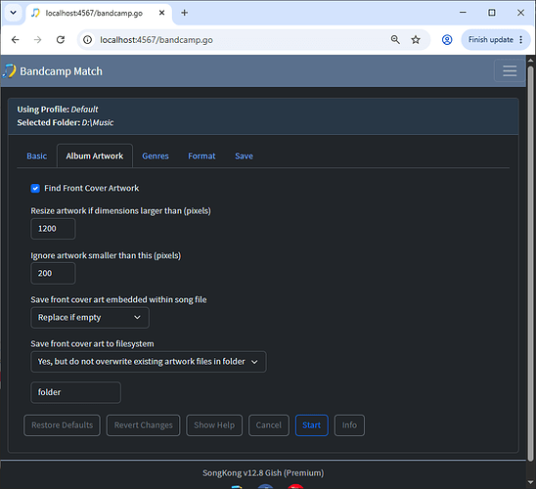Expand the Replace if empty dropdown
The height and width of the screenshot is (489, 536).
pyautogui.click(x=90, y=318)
